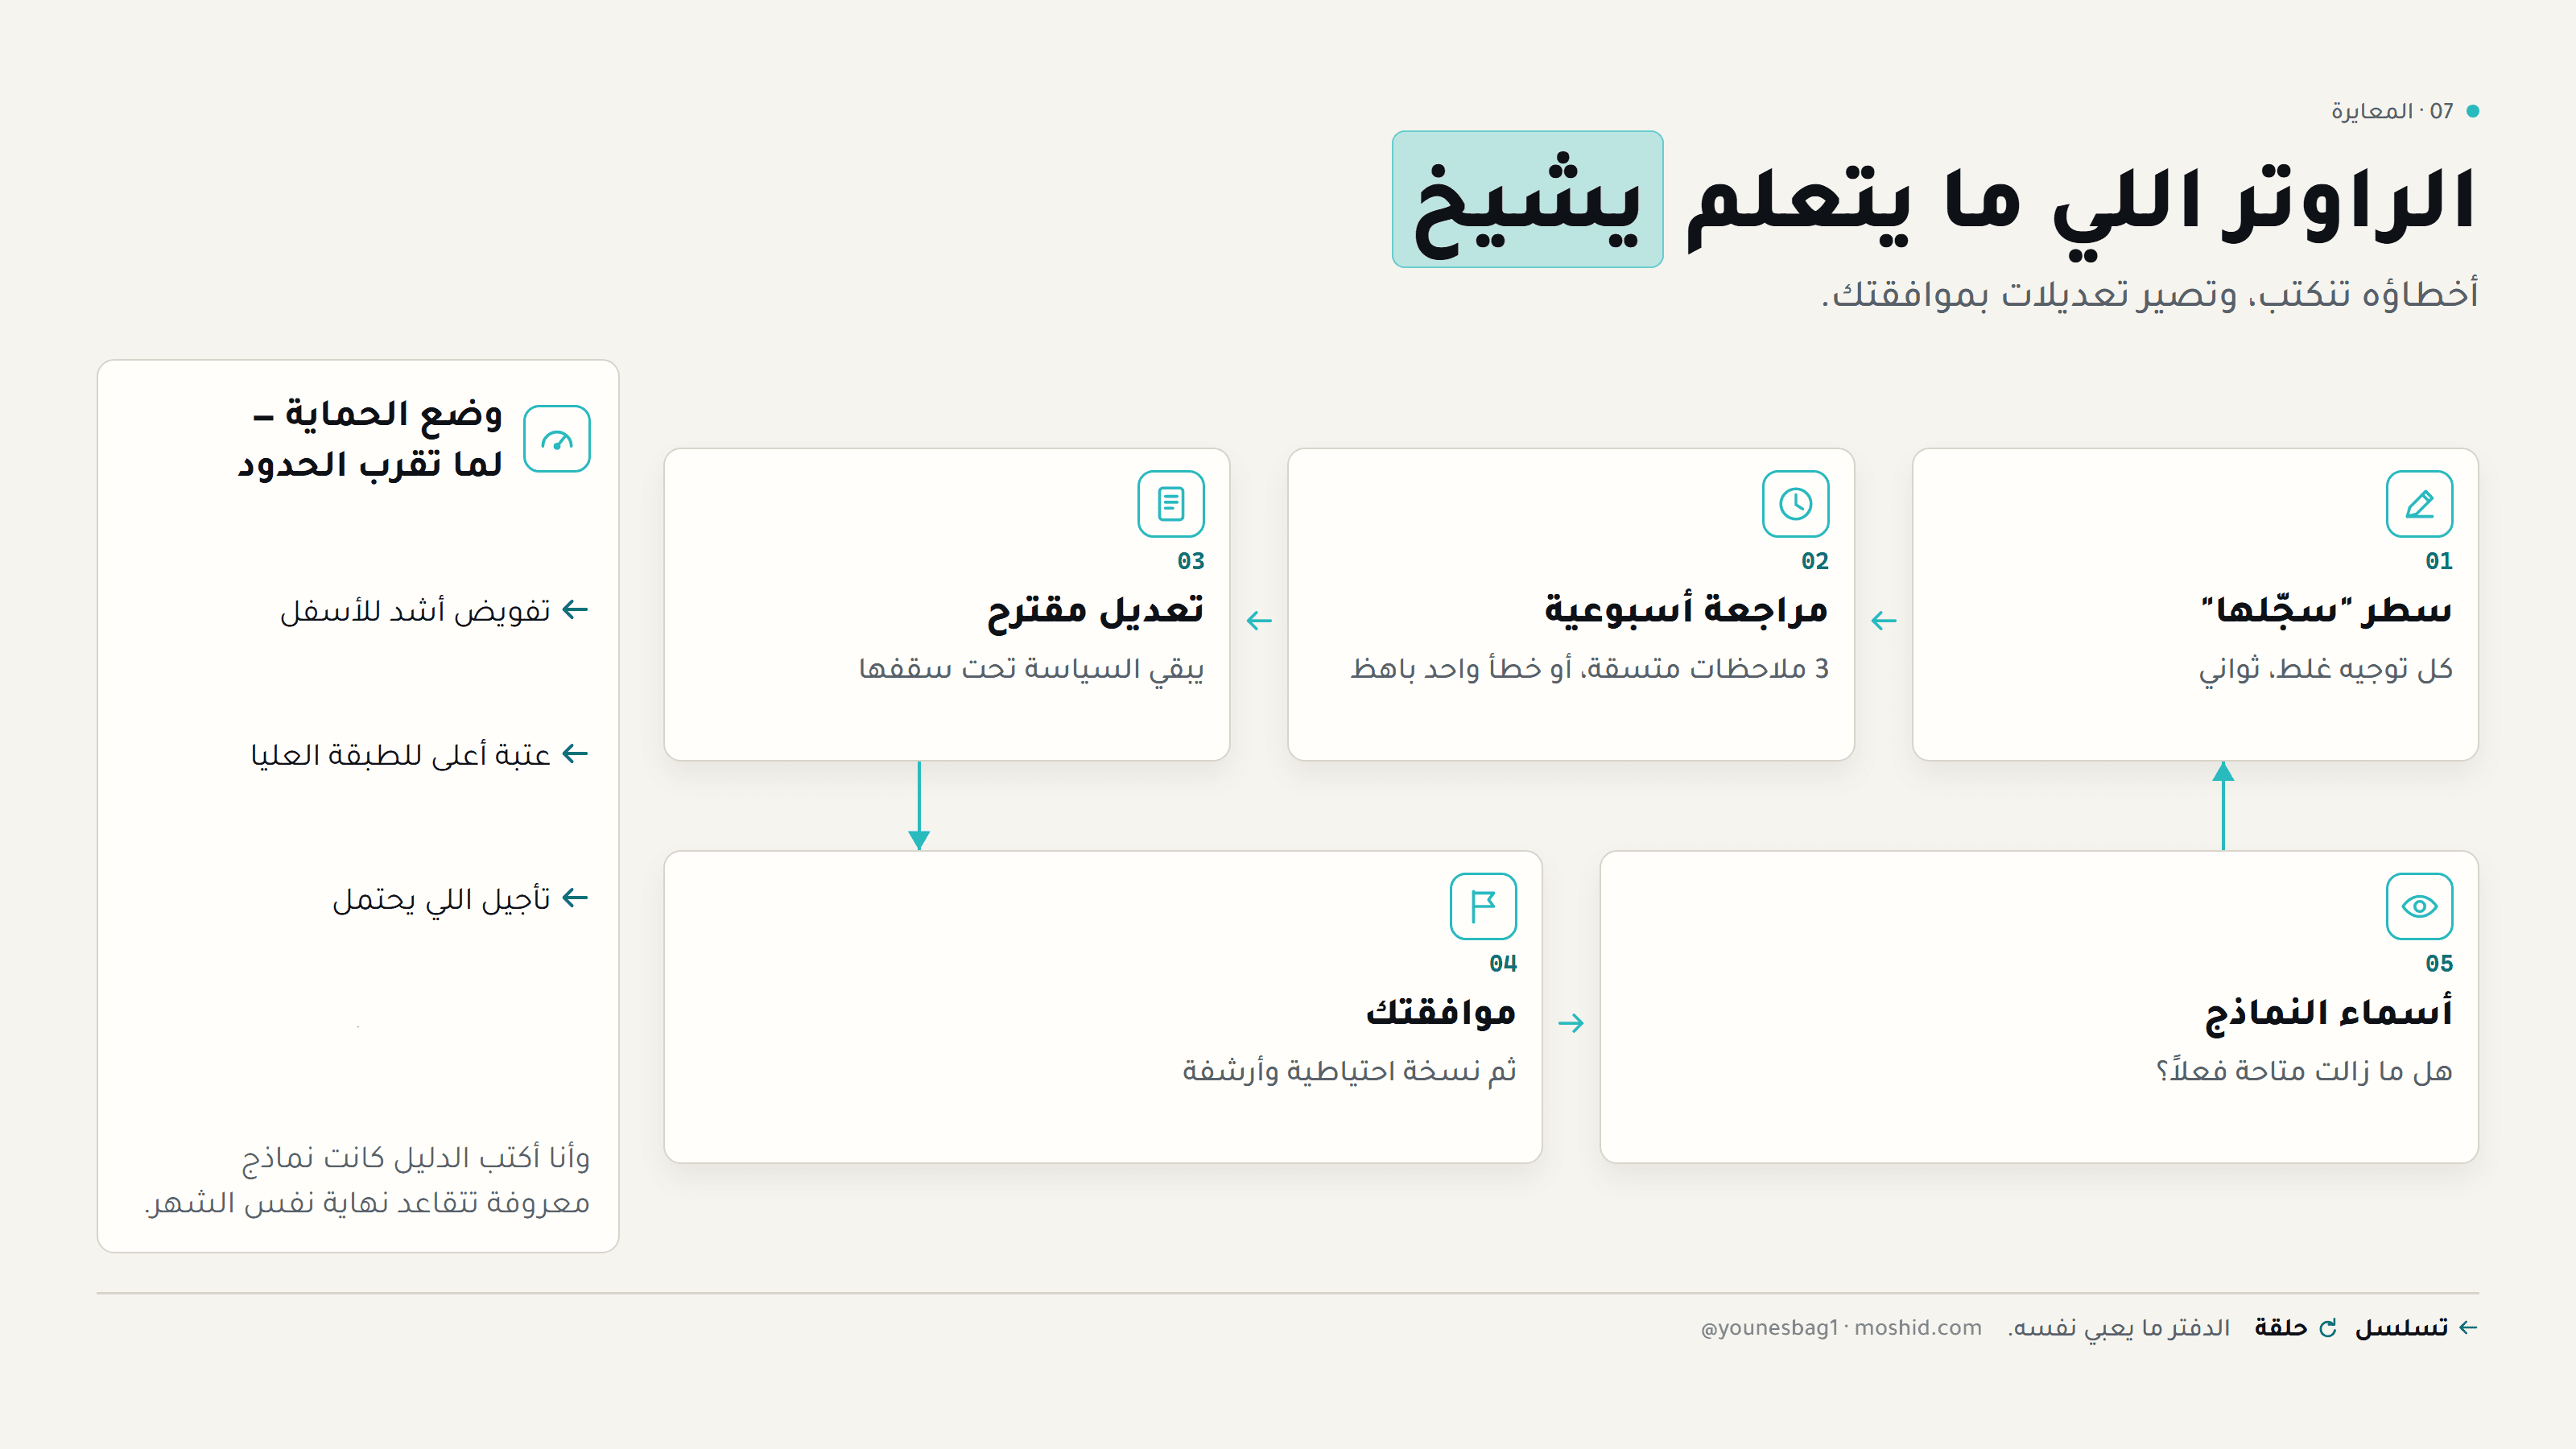The image size is (2576, 1449).
Task: Open the @younesbag1 · moshid.com footer link
Action: (x=1841, y=1328)
